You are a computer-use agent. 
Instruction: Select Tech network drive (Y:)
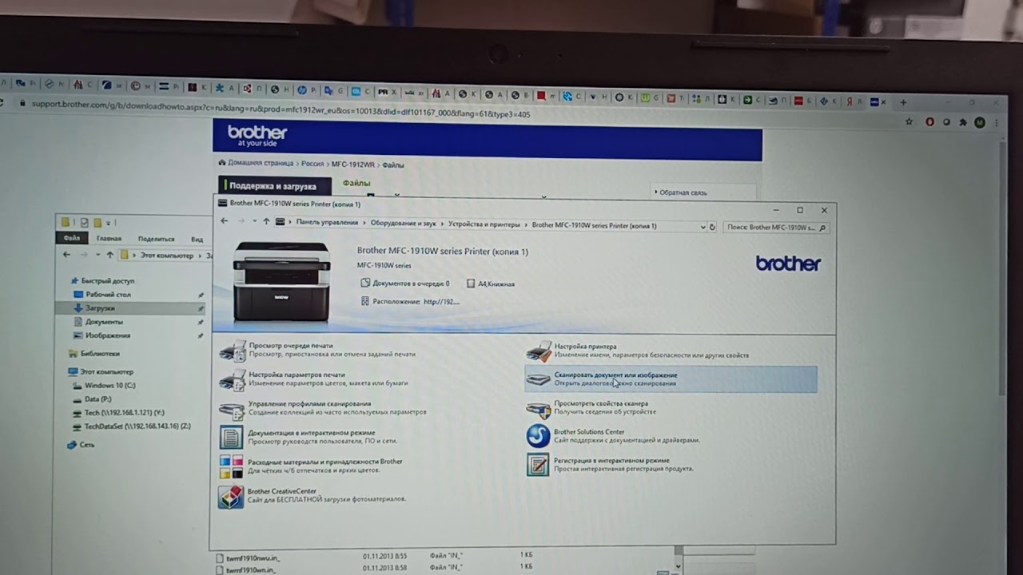tap(124, 412)
